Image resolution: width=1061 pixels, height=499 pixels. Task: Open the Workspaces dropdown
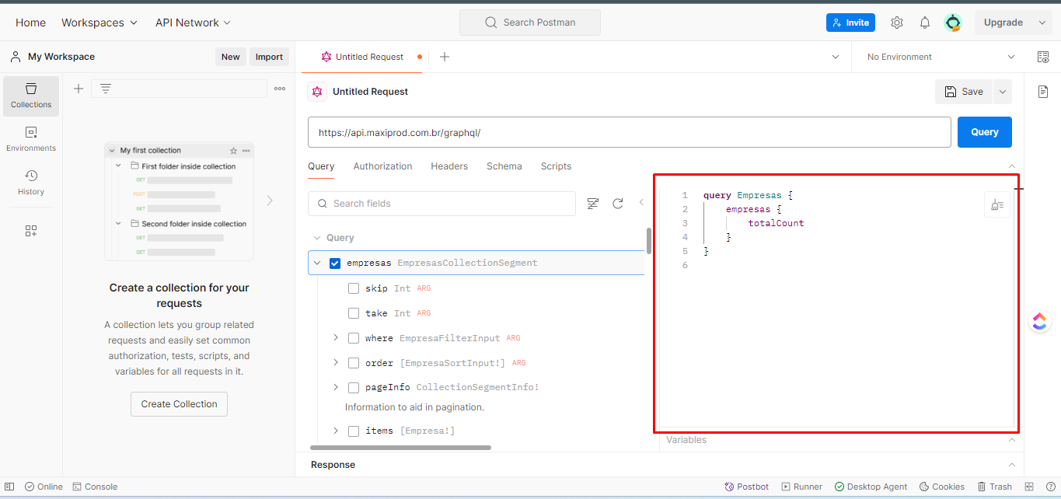(99, 23)
